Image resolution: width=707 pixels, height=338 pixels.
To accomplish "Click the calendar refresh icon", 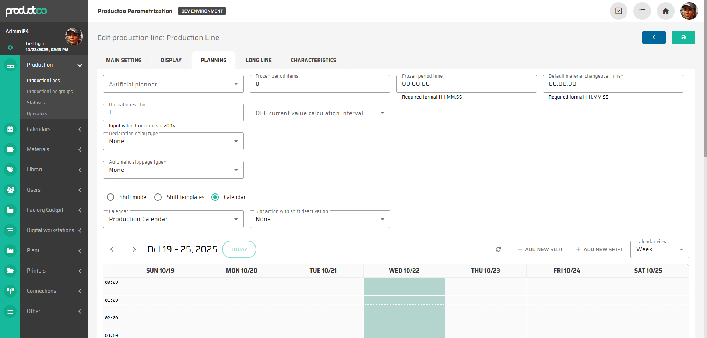I will click(499, 249).
